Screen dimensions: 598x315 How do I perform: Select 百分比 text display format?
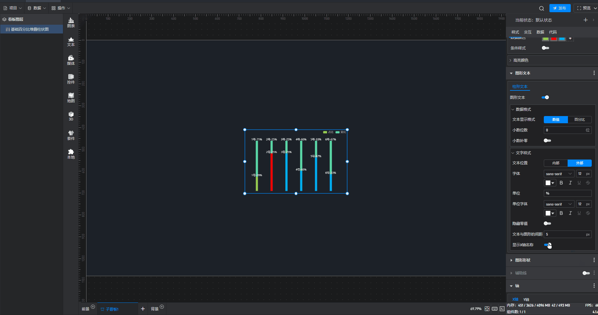click(579, 120)
